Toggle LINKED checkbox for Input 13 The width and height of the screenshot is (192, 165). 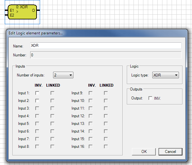[x=106, y=124]
